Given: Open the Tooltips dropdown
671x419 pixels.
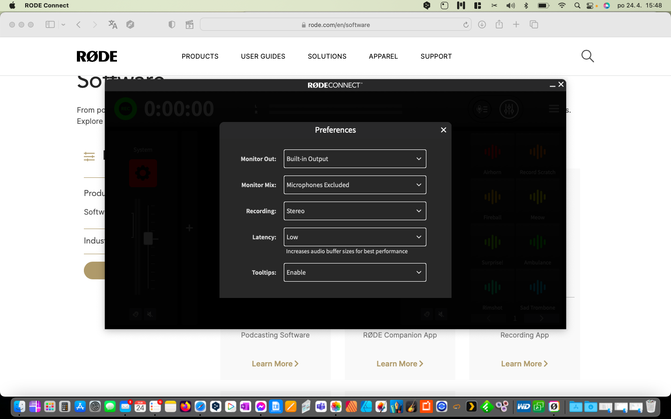Looking at the screenshot, I should click(355, 272).
